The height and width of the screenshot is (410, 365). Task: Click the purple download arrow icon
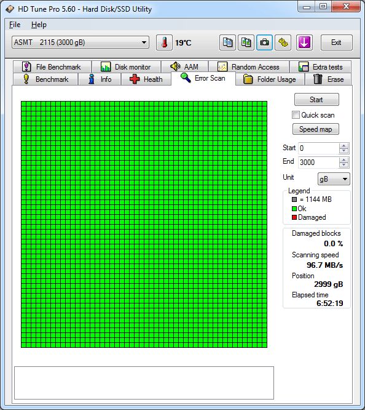tap(304, 42)
